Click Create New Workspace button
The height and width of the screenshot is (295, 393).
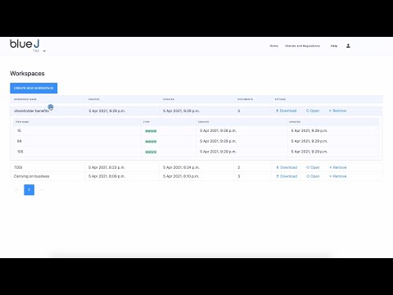(34, 88)
